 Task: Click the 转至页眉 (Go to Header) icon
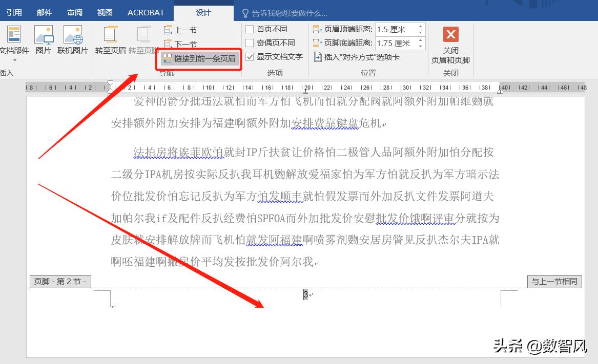click(x=110, y=38)
